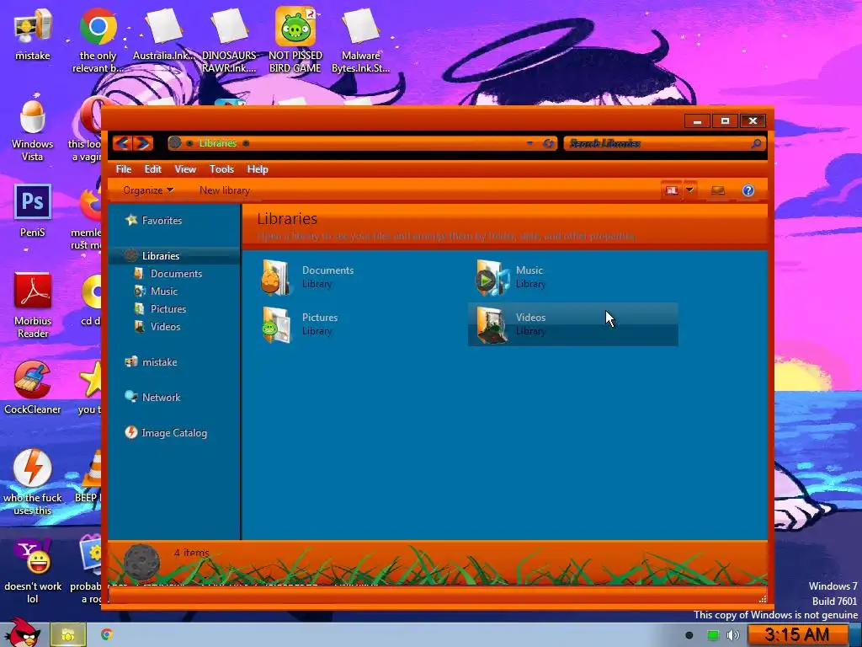The height and width of the screenshot is (647, 862).
Task: Open Chrome from the taskbar
Action: click(107, 635)
